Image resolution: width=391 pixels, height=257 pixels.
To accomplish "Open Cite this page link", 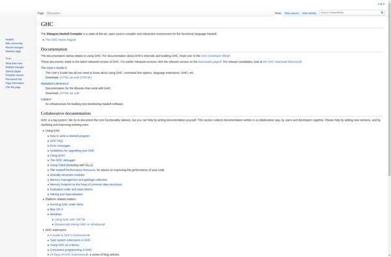I will pos(13,87).
